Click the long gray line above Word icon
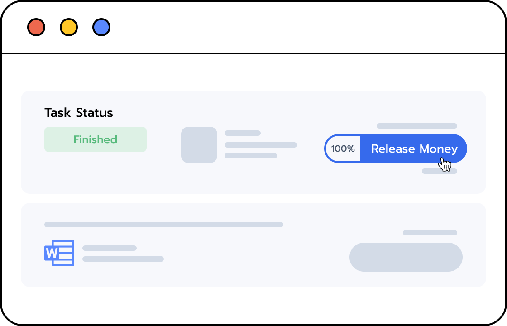Screen dimensions: 507x326 (x=164, y=225)
